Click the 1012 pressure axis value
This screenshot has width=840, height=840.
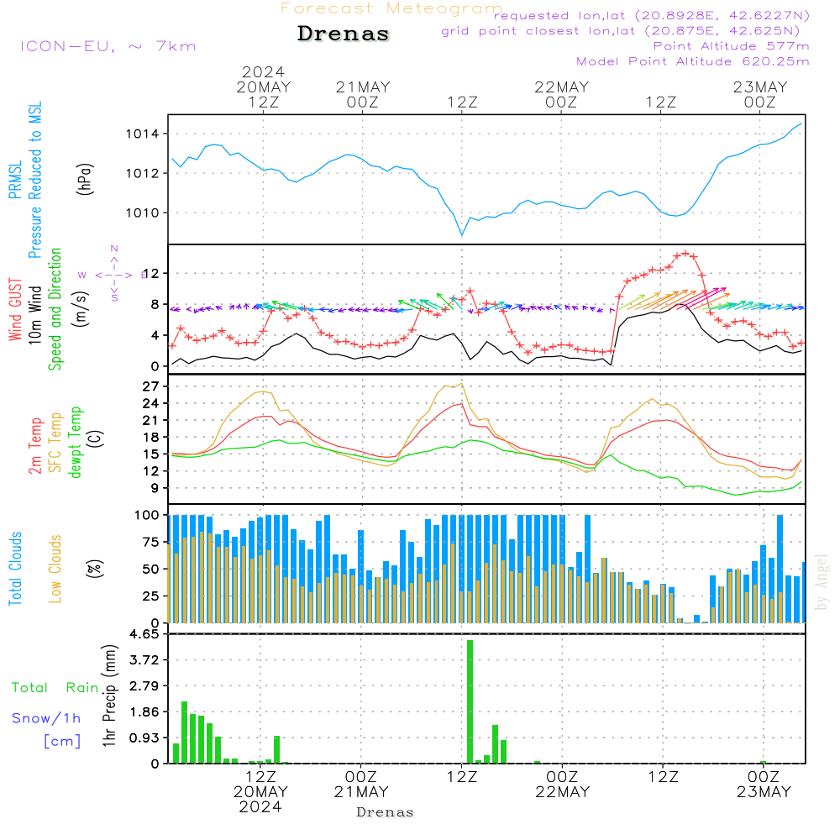pos(143,174)
